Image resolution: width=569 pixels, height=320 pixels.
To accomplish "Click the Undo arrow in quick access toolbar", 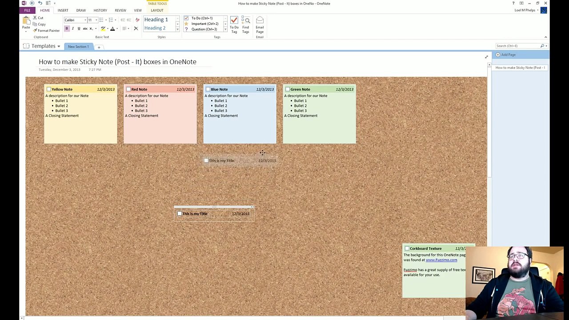I will (40, 3).
